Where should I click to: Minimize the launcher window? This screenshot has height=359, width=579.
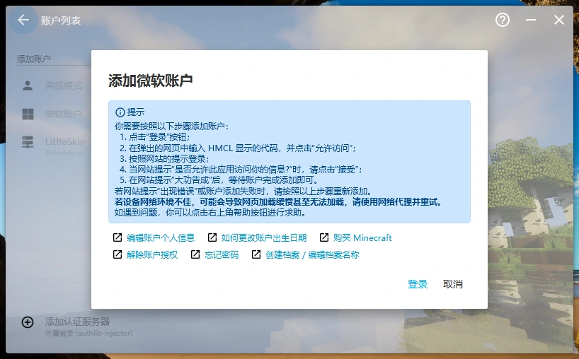tap(531, 20)
